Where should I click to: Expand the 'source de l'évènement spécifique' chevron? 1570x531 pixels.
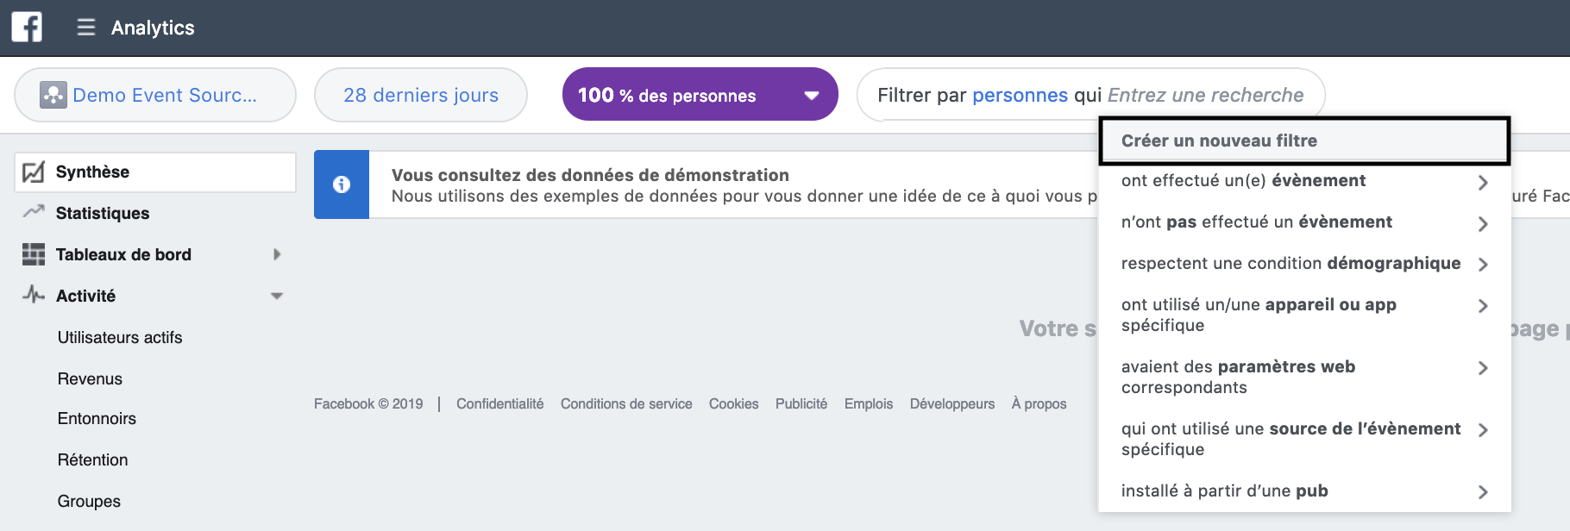click(1483, 430)
